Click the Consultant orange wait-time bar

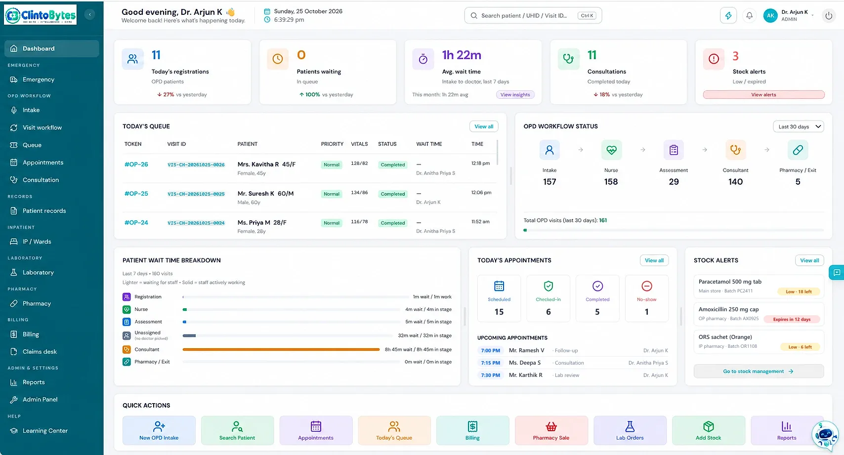pyautogui.click(x=281, y=350)
